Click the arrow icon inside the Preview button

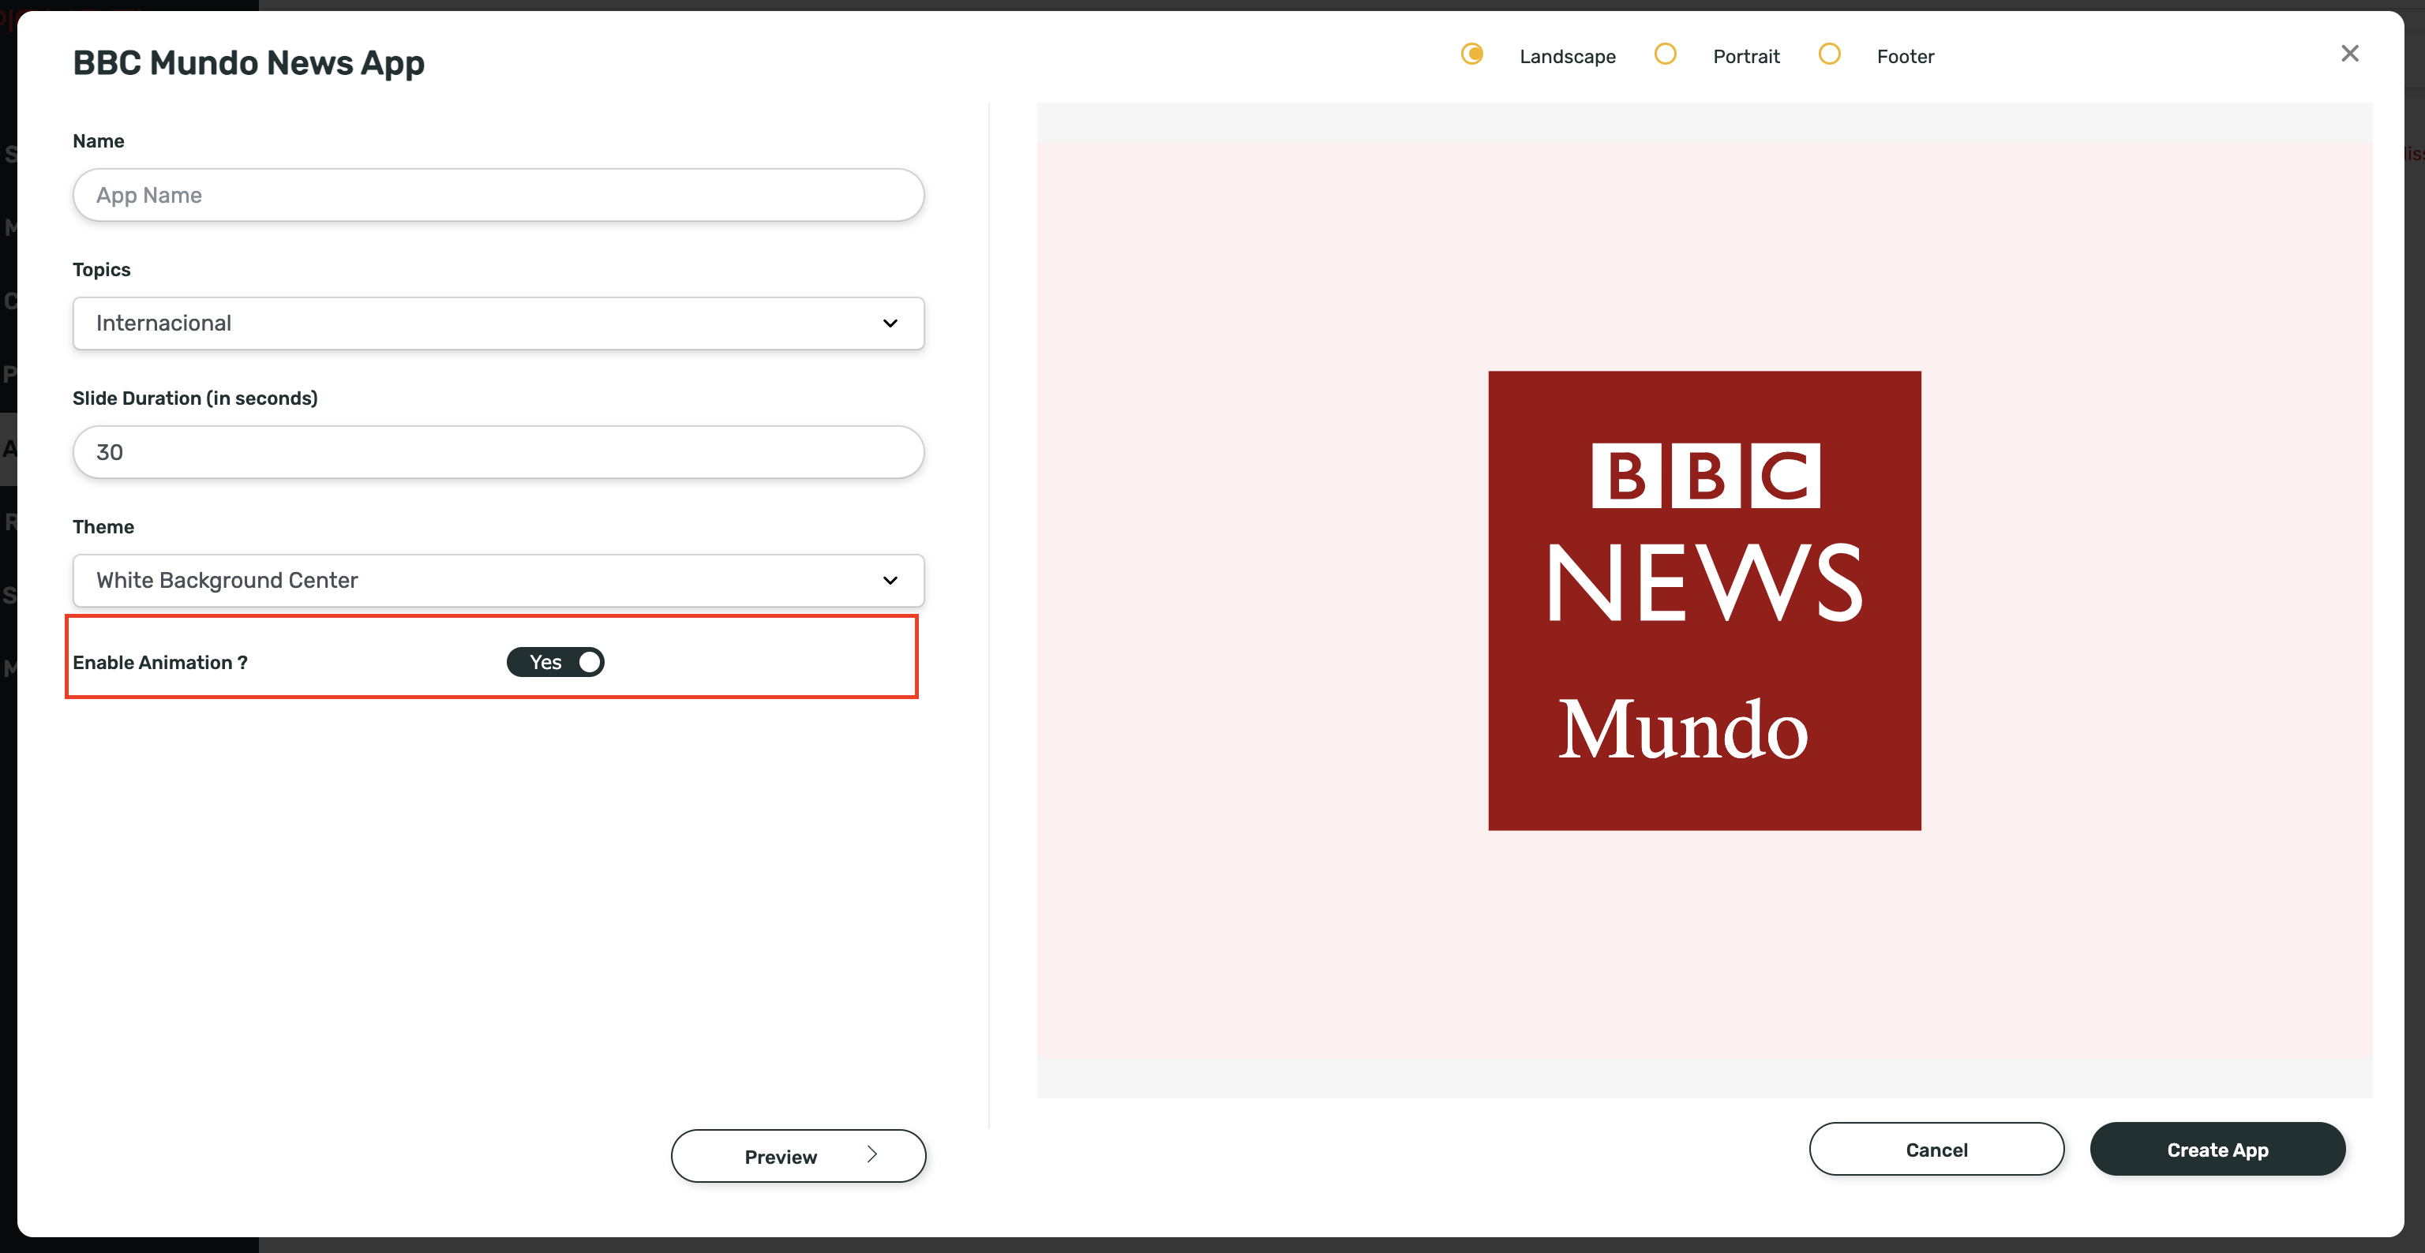(871, 1154)
